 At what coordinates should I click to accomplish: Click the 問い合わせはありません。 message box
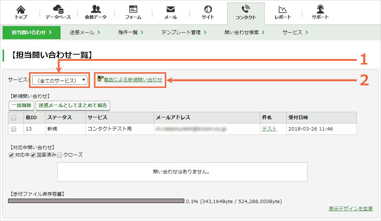[x=182, y=172]
